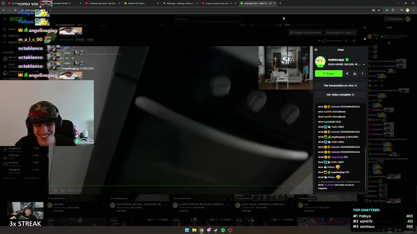
Task: Pause the clip playback
Action: (x=55, y=191)
